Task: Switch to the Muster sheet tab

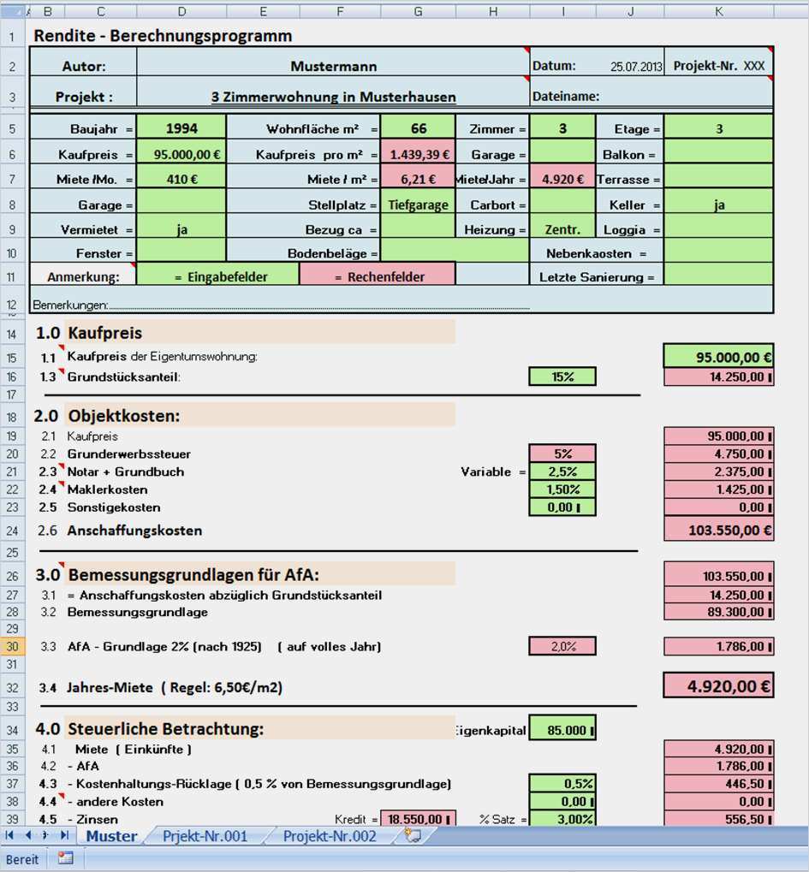Action: click(x=111, y=836)
